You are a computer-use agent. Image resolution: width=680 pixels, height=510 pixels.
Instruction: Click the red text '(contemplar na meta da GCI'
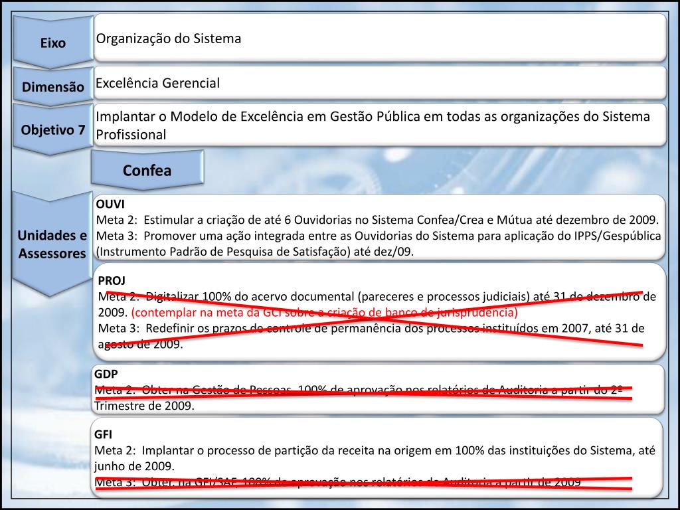(x=324, y=312)
